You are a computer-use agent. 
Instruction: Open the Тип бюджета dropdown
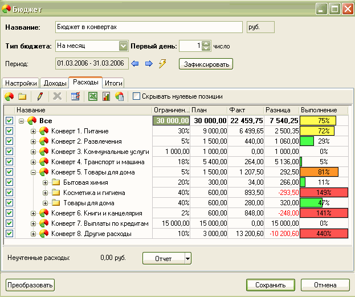coord(123,46)
